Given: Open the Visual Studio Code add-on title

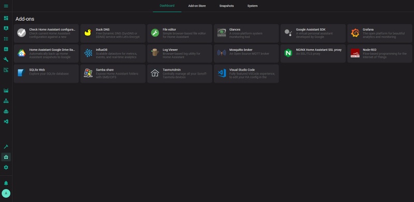Looking at the screenshot, I should (x=242, y=70).
